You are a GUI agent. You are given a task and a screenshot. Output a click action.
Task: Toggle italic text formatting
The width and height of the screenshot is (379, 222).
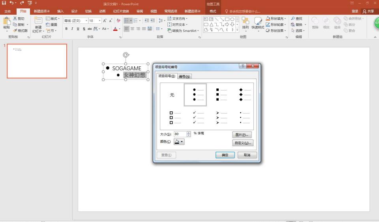coord(72,29)
